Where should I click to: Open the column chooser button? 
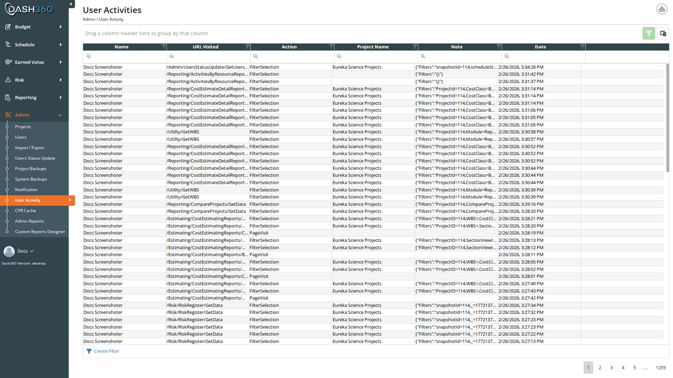point(663,33)
